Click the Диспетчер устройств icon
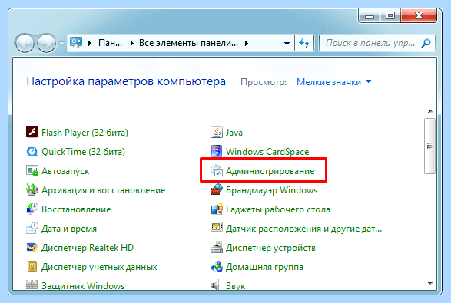The image size is (451, 303). tap(217, 247)
